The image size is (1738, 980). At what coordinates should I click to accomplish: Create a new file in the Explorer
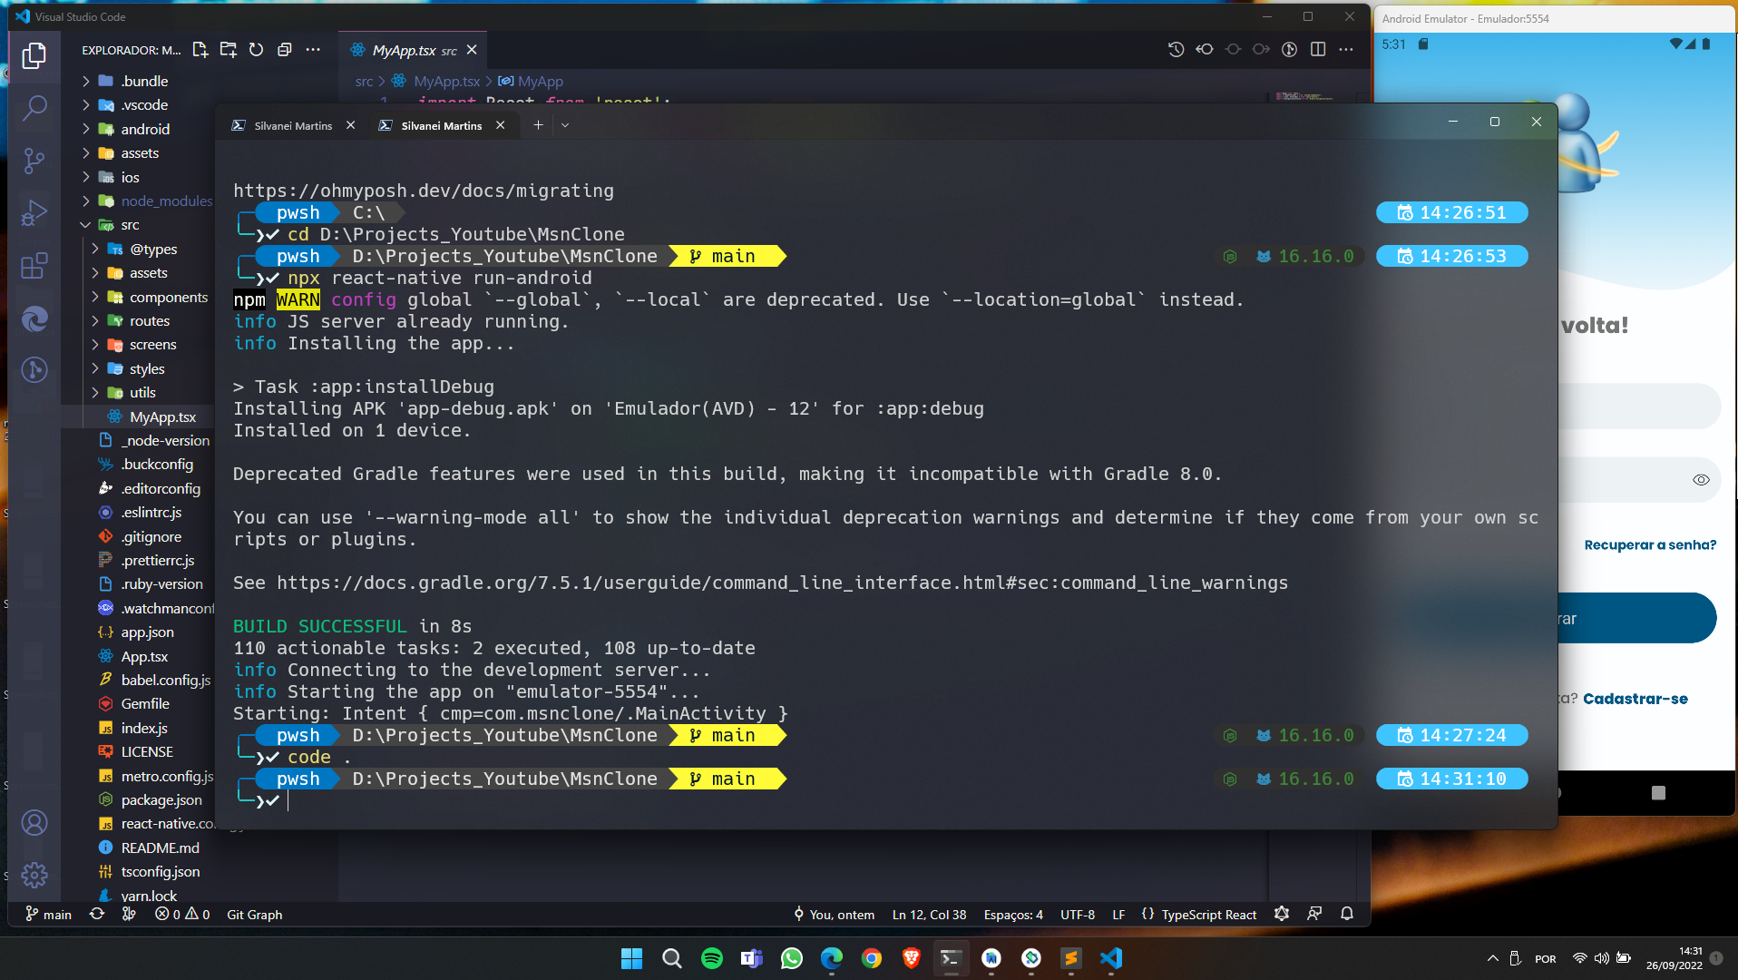(200, 50)
